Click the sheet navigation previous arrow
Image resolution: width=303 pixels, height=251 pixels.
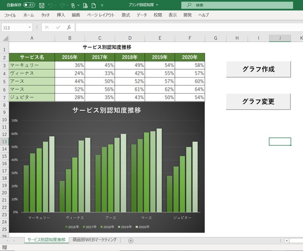click(7, 240)
